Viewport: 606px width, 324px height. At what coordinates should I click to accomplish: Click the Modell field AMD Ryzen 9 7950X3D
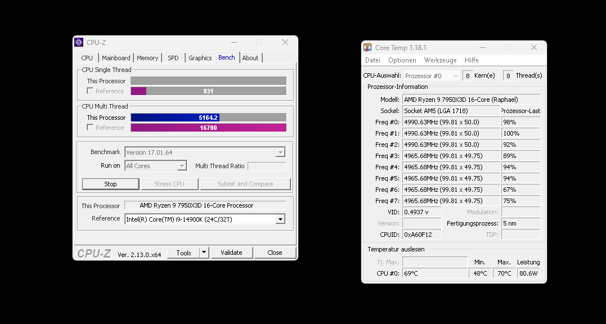(x=471, y=99)
